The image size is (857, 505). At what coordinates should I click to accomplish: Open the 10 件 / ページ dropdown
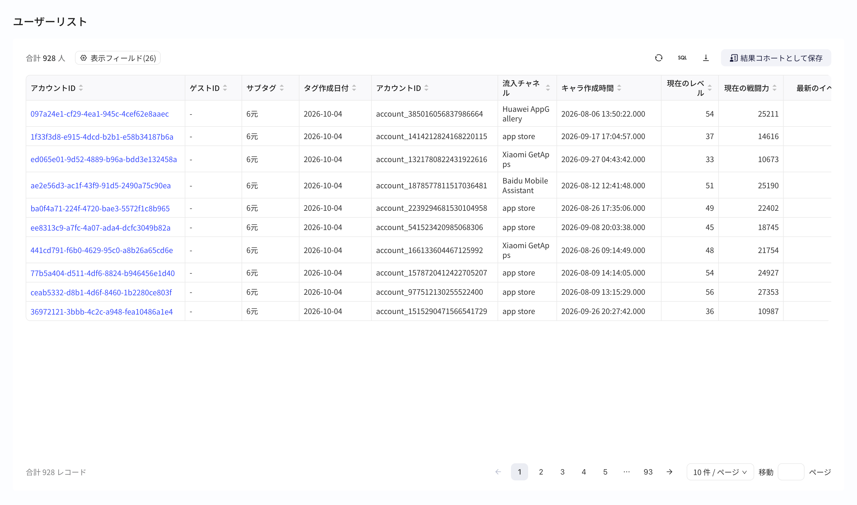tap(720, 472)
